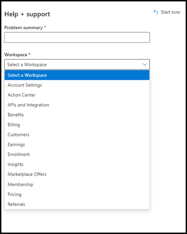Click the Start over arrow icon
Image resolution: width=187 pixels, height=234 pixels.
(156, 12)
